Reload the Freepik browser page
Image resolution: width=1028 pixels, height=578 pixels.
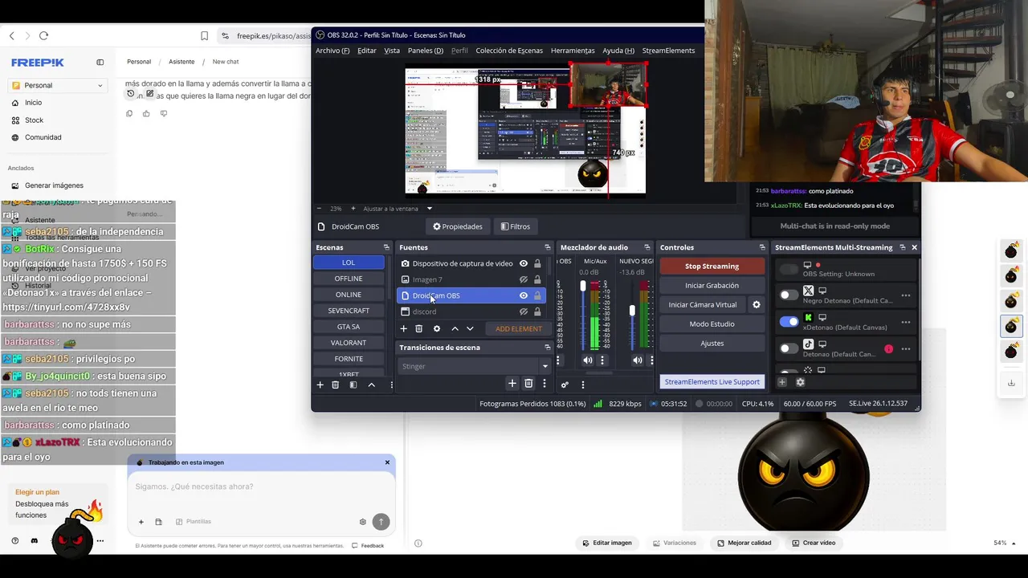43,35
